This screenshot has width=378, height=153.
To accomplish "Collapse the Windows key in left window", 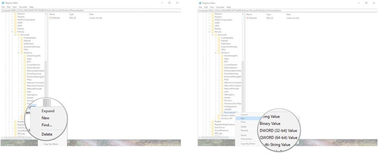I will click(x=18, y=53).
